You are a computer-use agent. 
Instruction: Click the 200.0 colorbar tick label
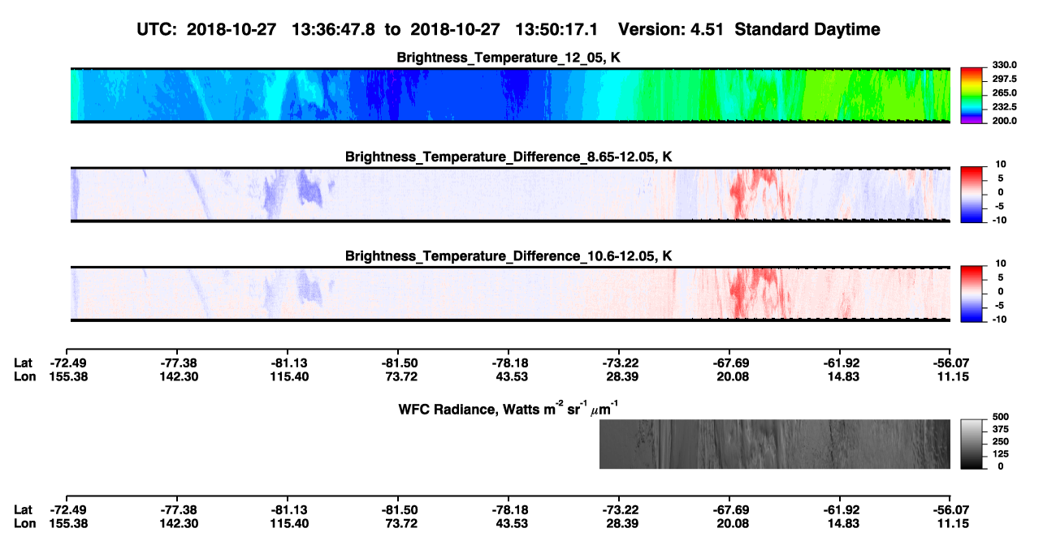click(1005, 120)
